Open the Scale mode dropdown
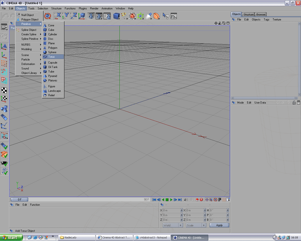The height and width of the screenshot is (241, 301). (196, 225)
